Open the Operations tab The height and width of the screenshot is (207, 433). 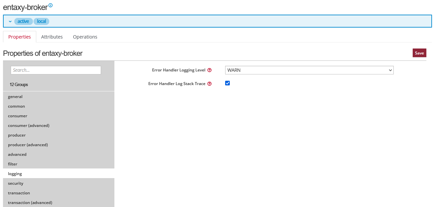click(85, 37)
